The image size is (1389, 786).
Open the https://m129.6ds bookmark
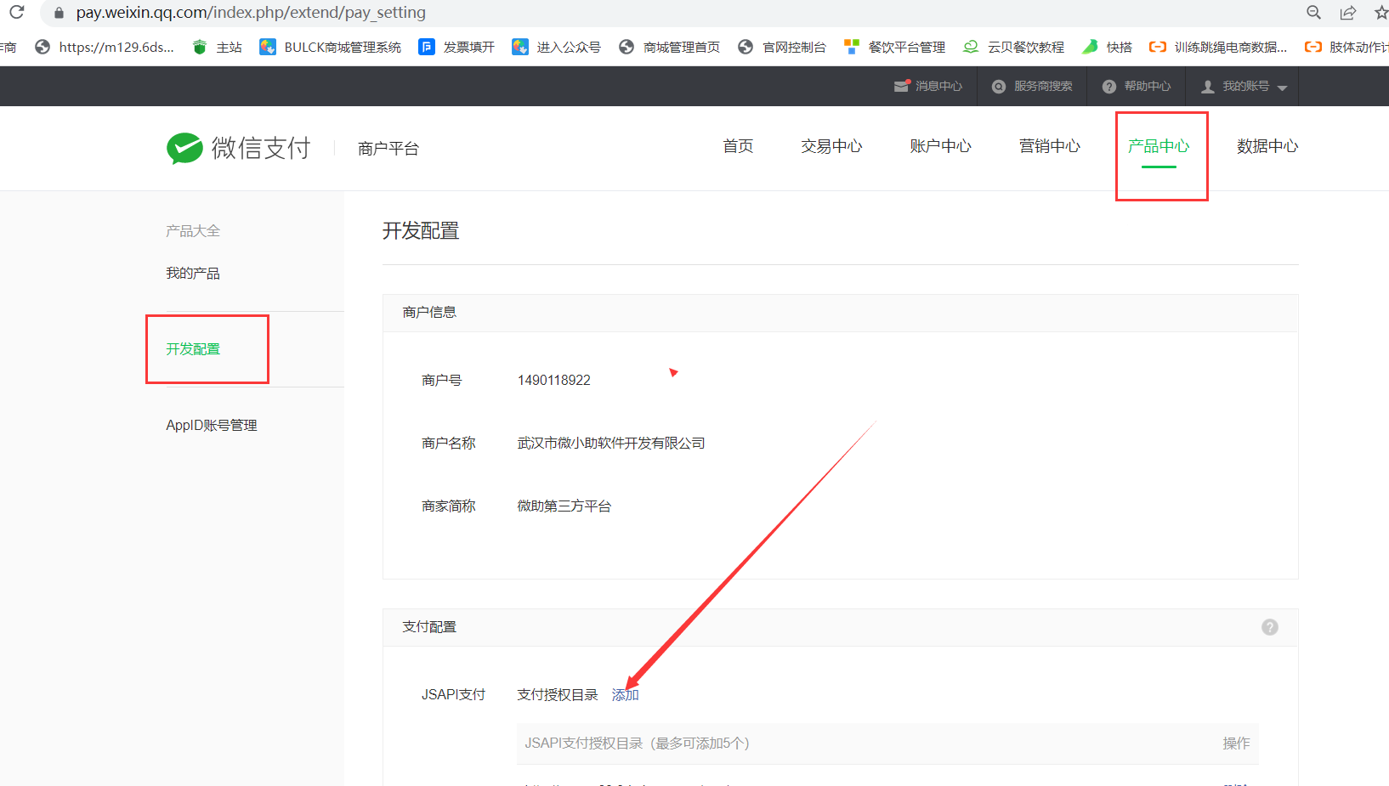point(105,47)
